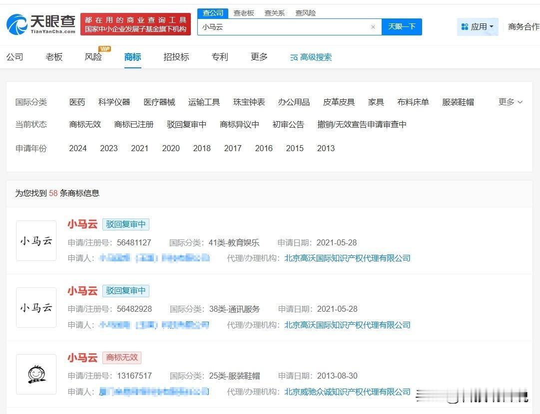Filter by 办公用品 category
Viewport: 540px width, 414px height.
(x=294, y=102)
